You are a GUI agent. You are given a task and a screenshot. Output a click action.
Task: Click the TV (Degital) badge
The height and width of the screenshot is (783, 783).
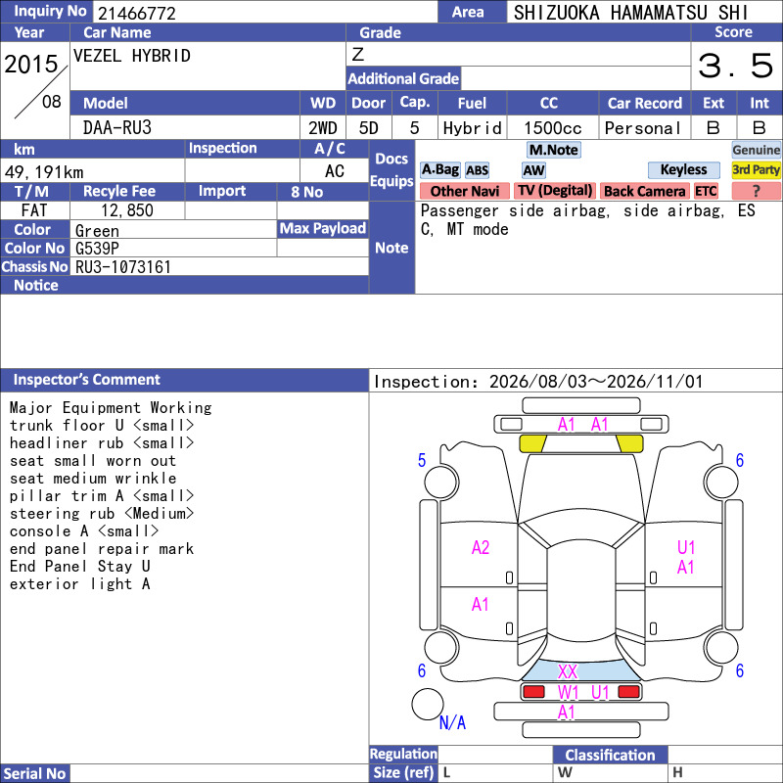coord(555,191)
